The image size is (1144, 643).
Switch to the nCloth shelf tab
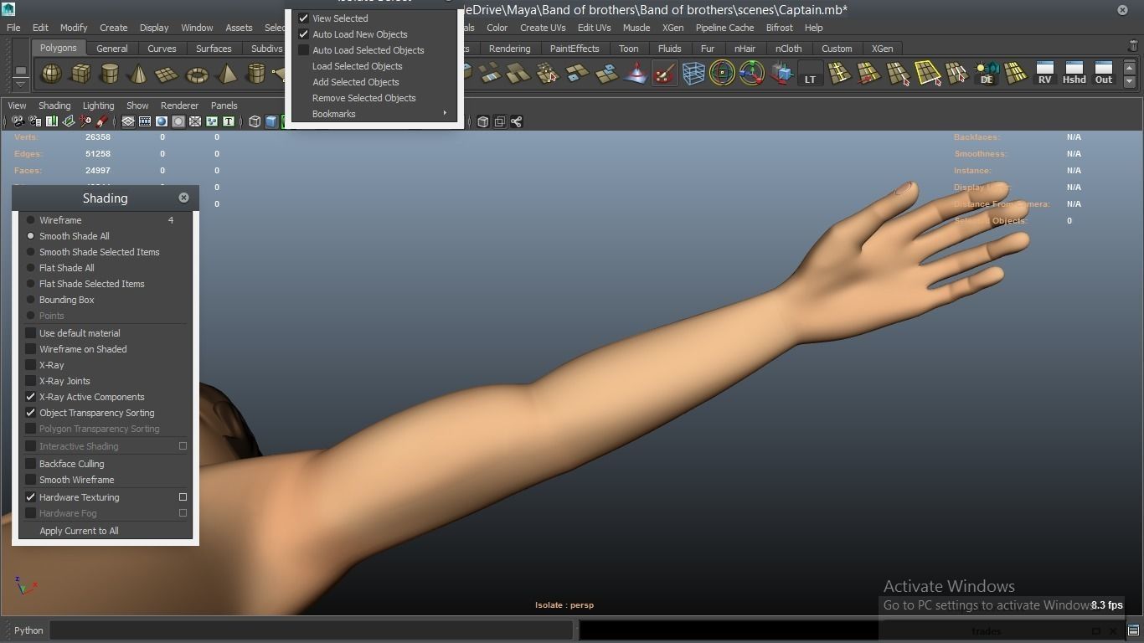[788, 49]
